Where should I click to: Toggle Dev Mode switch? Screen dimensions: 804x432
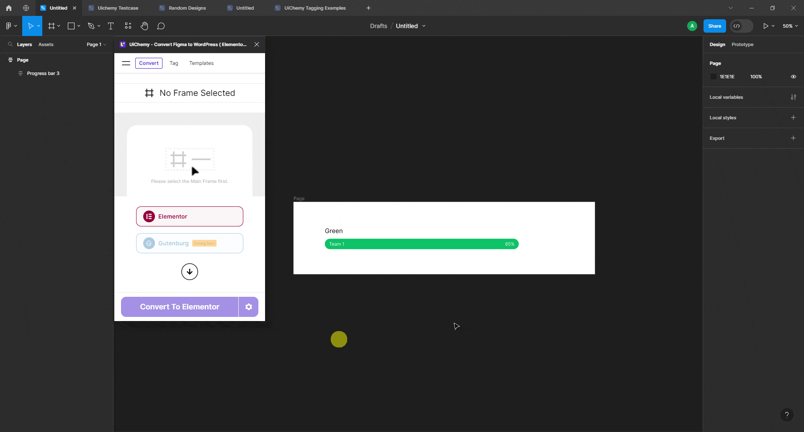pyautogui.click(x=742, y=26)
